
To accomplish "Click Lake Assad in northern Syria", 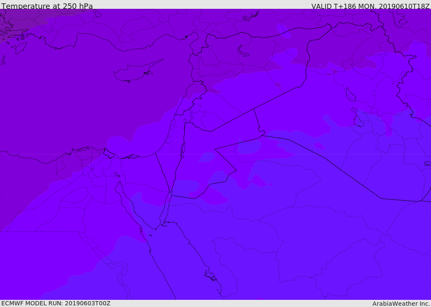I will click(x=243, y=51).
